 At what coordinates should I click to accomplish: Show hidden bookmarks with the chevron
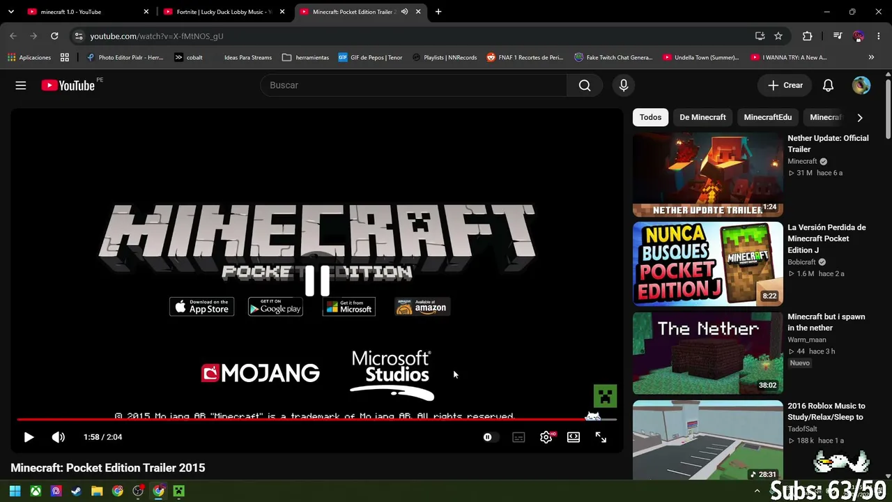click(x=871, y=57)
